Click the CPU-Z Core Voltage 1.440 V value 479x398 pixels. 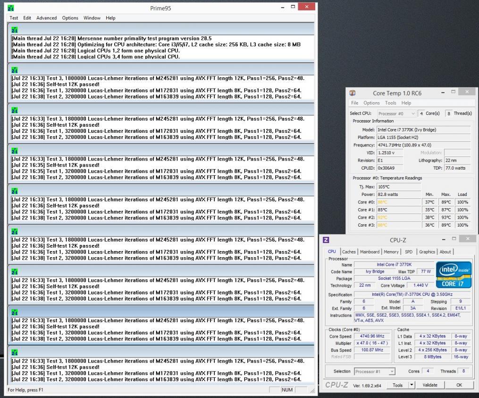click(x=420, y=285)
